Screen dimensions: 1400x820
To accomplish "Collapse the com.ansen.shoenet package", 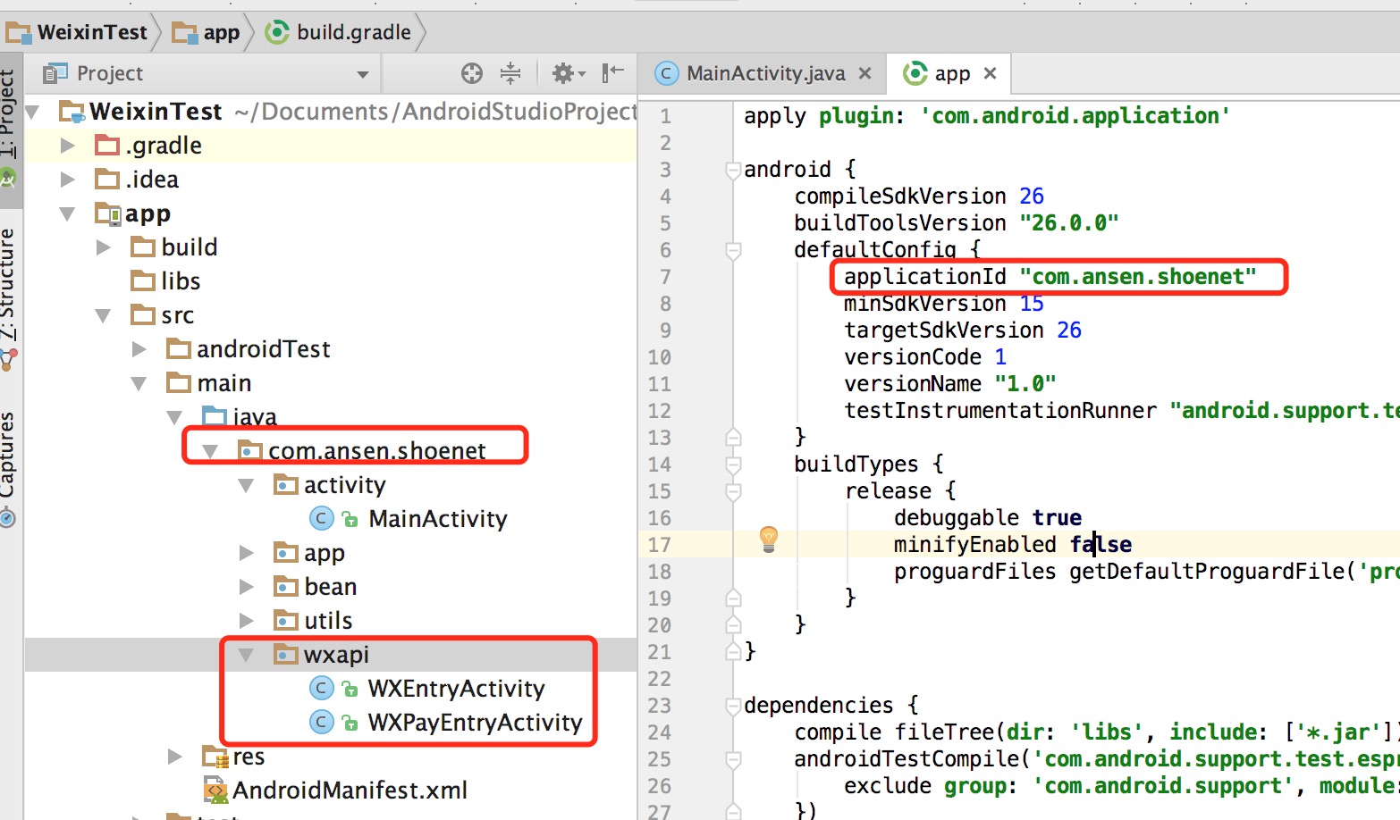I will coord(211,451).
